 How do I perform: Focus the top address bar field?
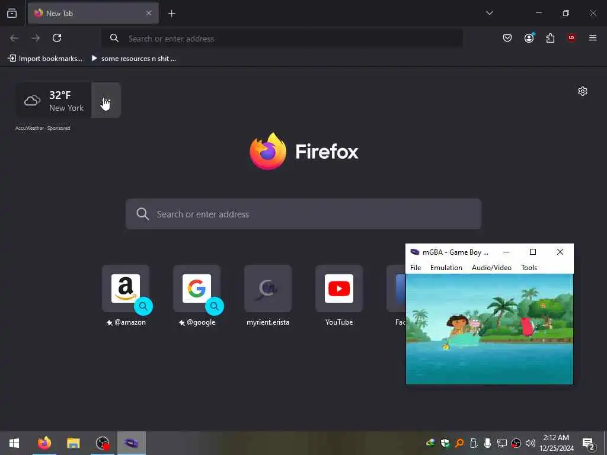282,39
